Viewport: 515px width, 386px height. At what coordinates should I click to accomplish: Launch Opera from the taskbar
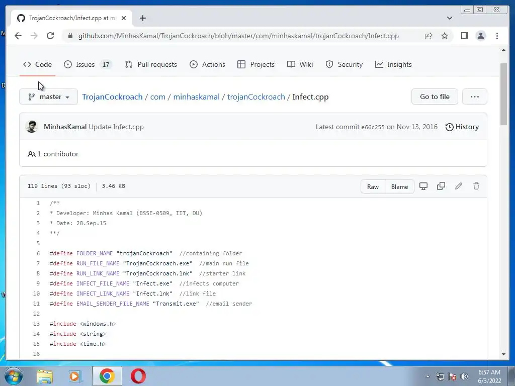138,376
